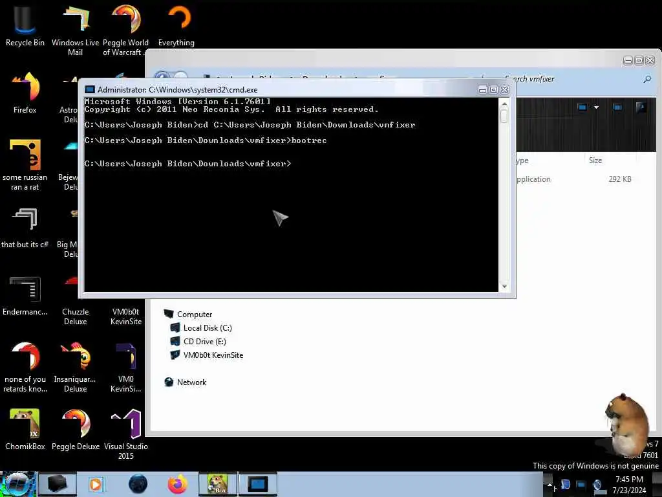The image size is (662, 497).
Task: Select the Endermanc... desktop icon
Action: [25, 295]
